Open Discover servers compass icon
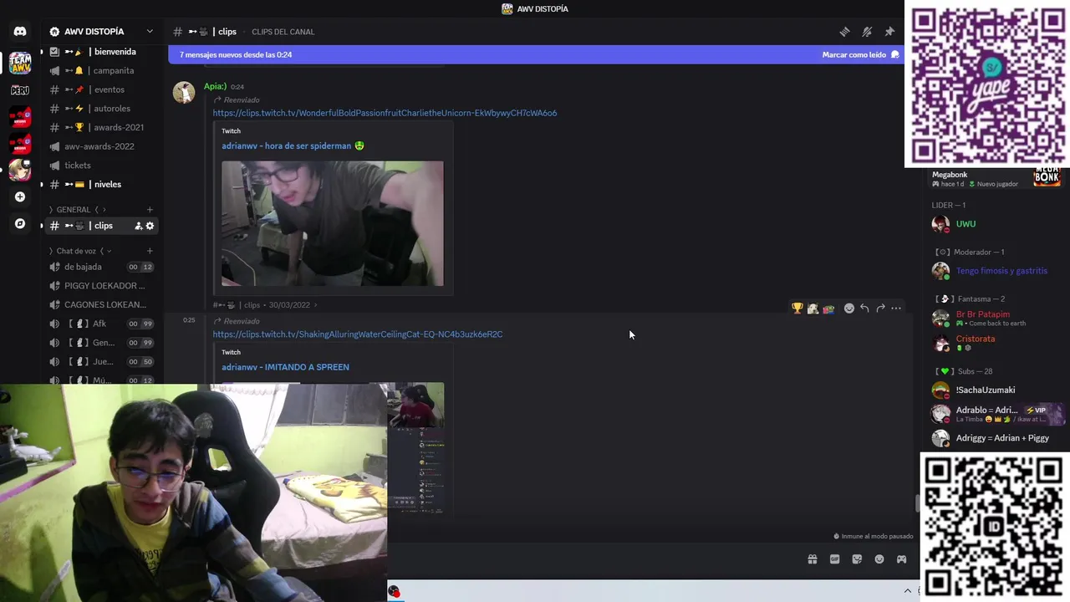Image resolution: width=1070 pixels, height=602 pixels. coord(20,224)
